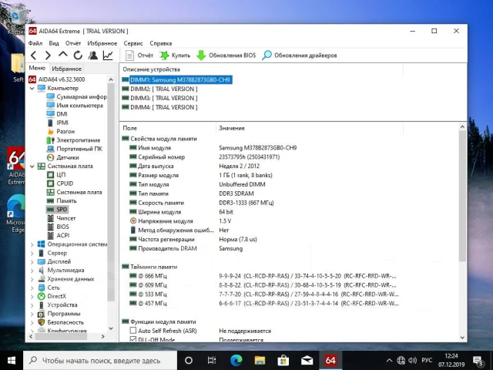Collapse the Системная плата tree node
Screen dimensions: 493x370
coord(32,166)
